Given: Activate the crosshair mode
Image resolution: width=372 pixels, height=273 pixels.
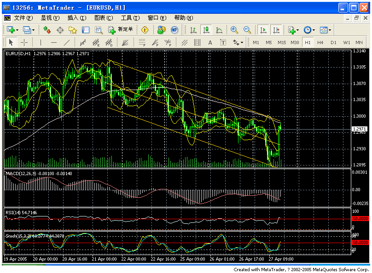Looking at the screenshot, I should point(24,43).
